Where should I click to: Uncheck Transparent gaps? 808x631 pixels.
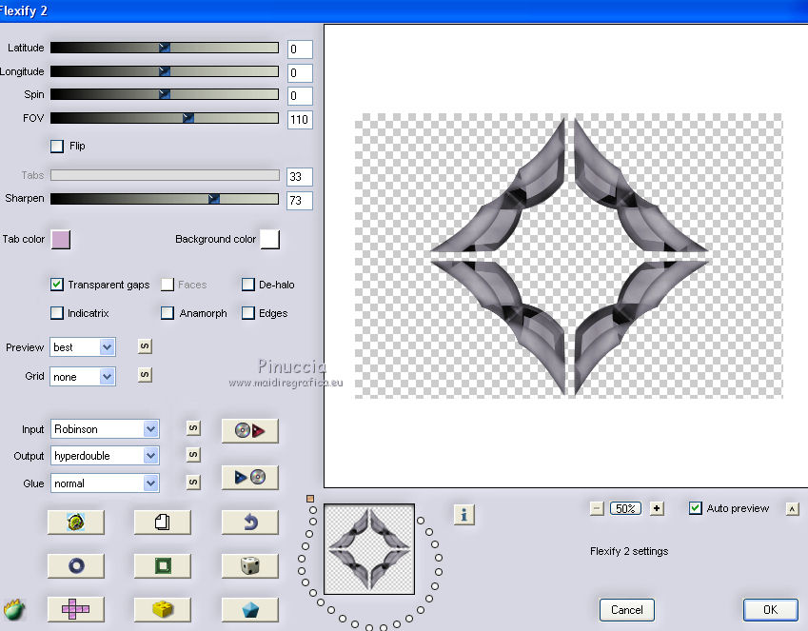tap(57, 285)
